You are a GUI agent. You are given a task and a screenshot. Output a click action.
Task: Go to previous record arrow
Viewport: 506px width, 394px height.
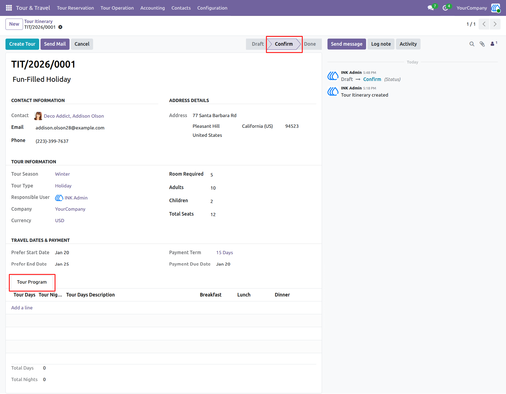tap(484, 24)
